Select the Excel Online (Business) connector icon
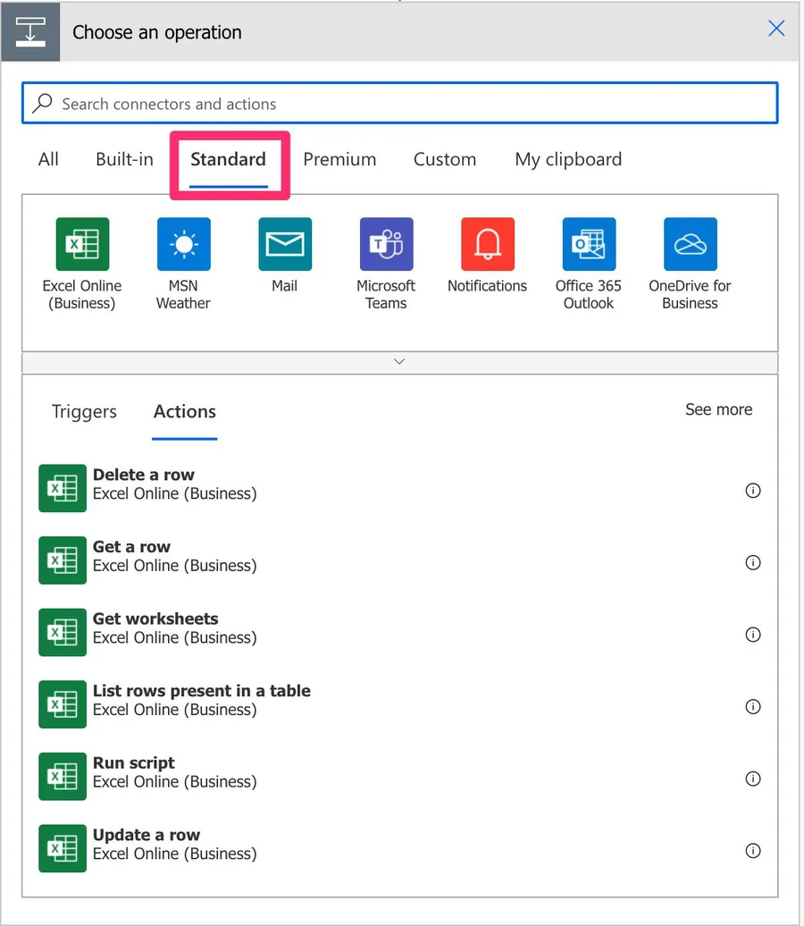Viewport: 804px width, 926px height. (x=82, y=244)
